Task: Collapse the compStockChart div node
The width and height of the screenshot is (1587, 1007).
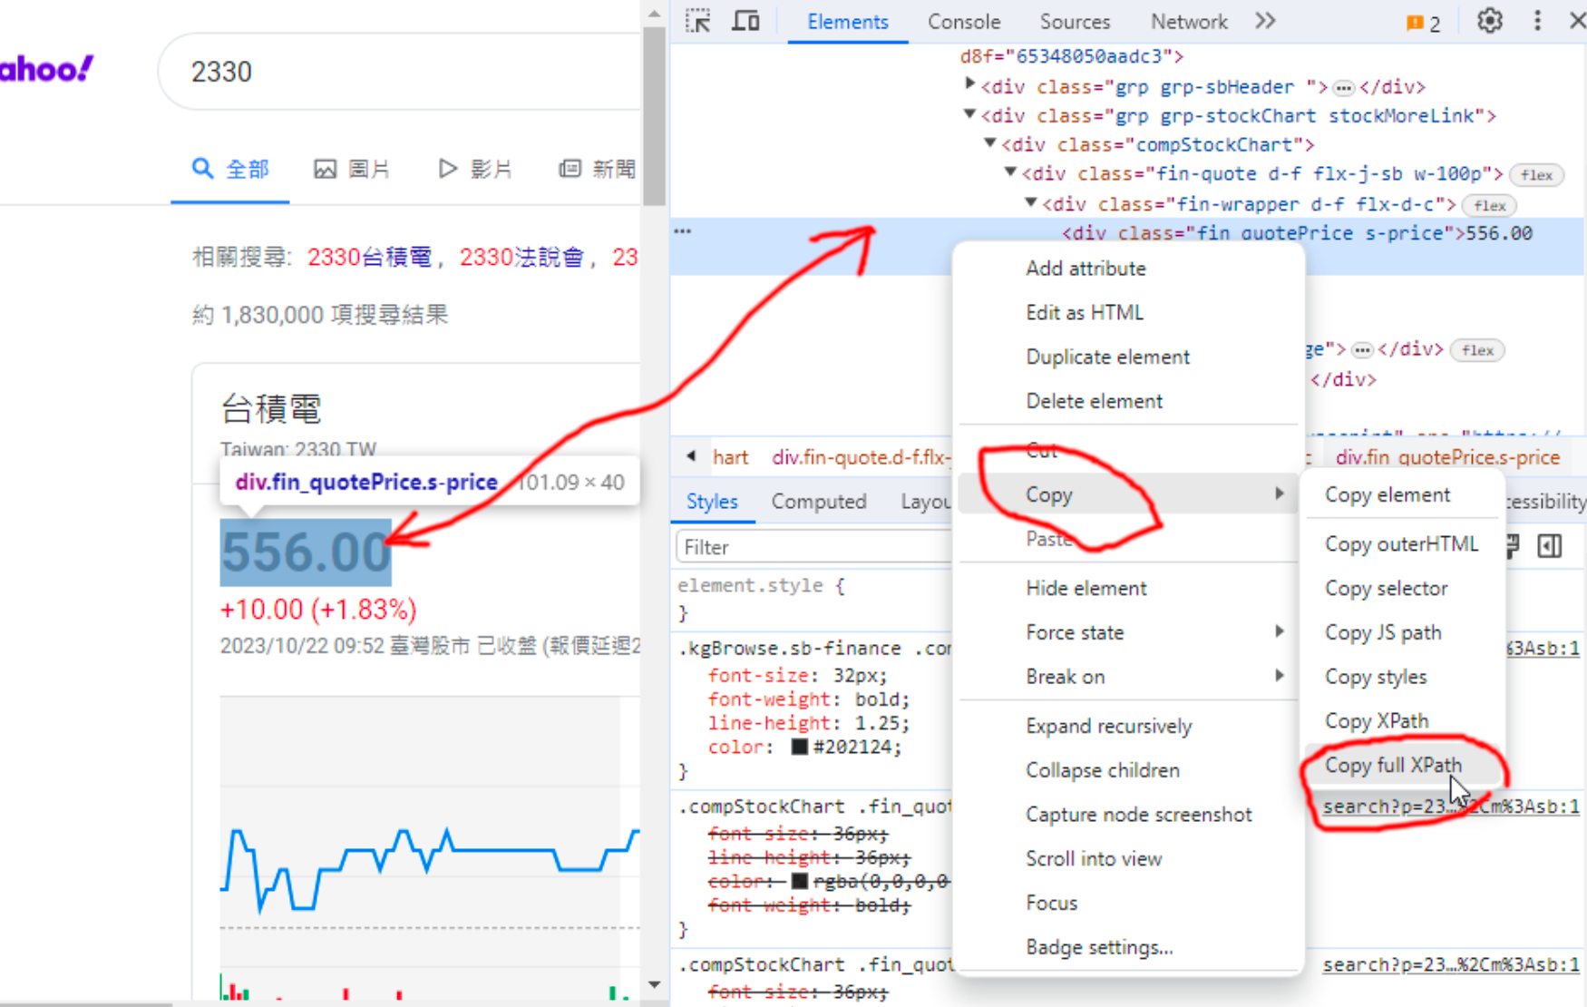Action: pos(990,143)
